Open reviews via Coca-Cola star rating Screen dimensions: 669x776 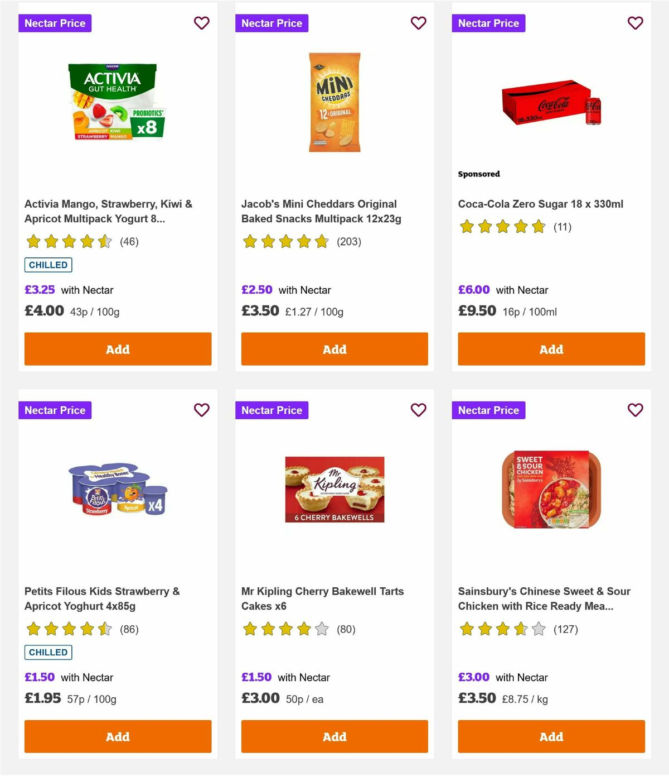pyautogui.click(x=502, y=227)
